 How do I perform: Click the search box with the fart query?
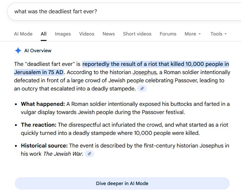pos(124,12)
